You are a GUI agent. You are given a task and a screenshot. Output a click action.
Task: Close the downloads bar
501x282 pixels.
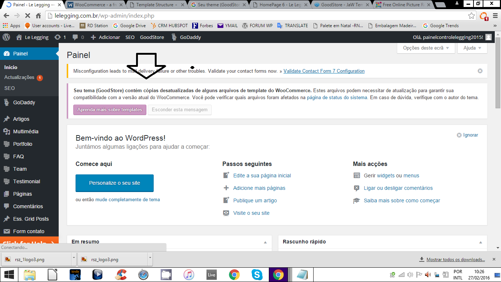494,259
